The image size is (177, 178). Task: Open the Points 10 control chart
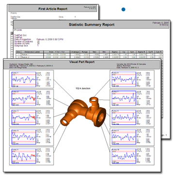click(124, 156)
